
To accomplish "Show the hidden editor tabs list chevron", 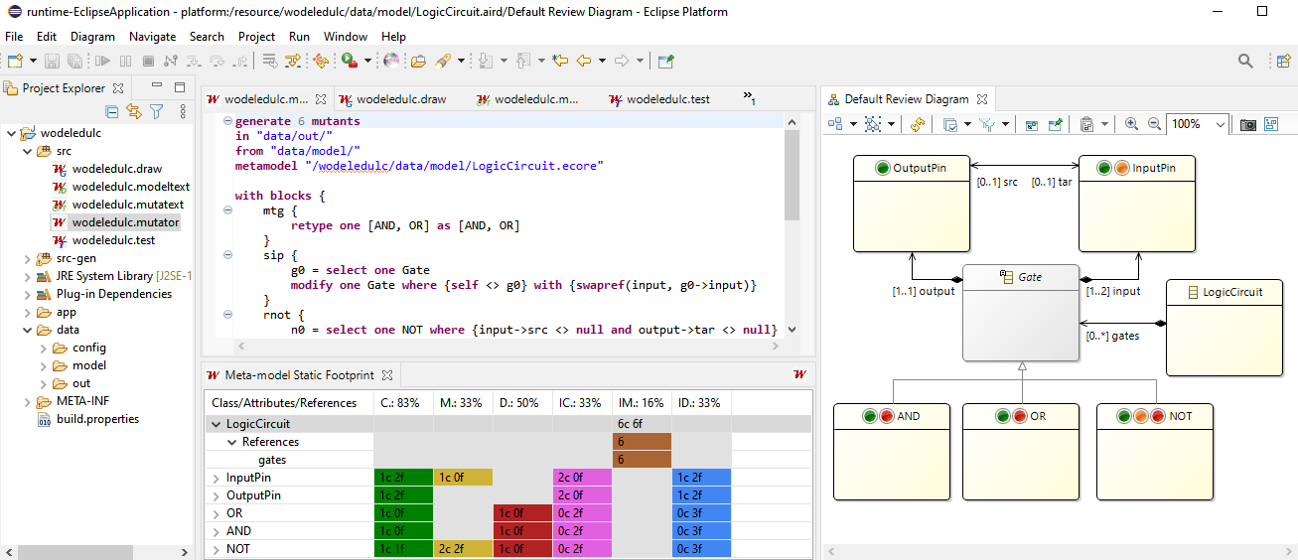I will pyautogui.click(x=749, y=98).
